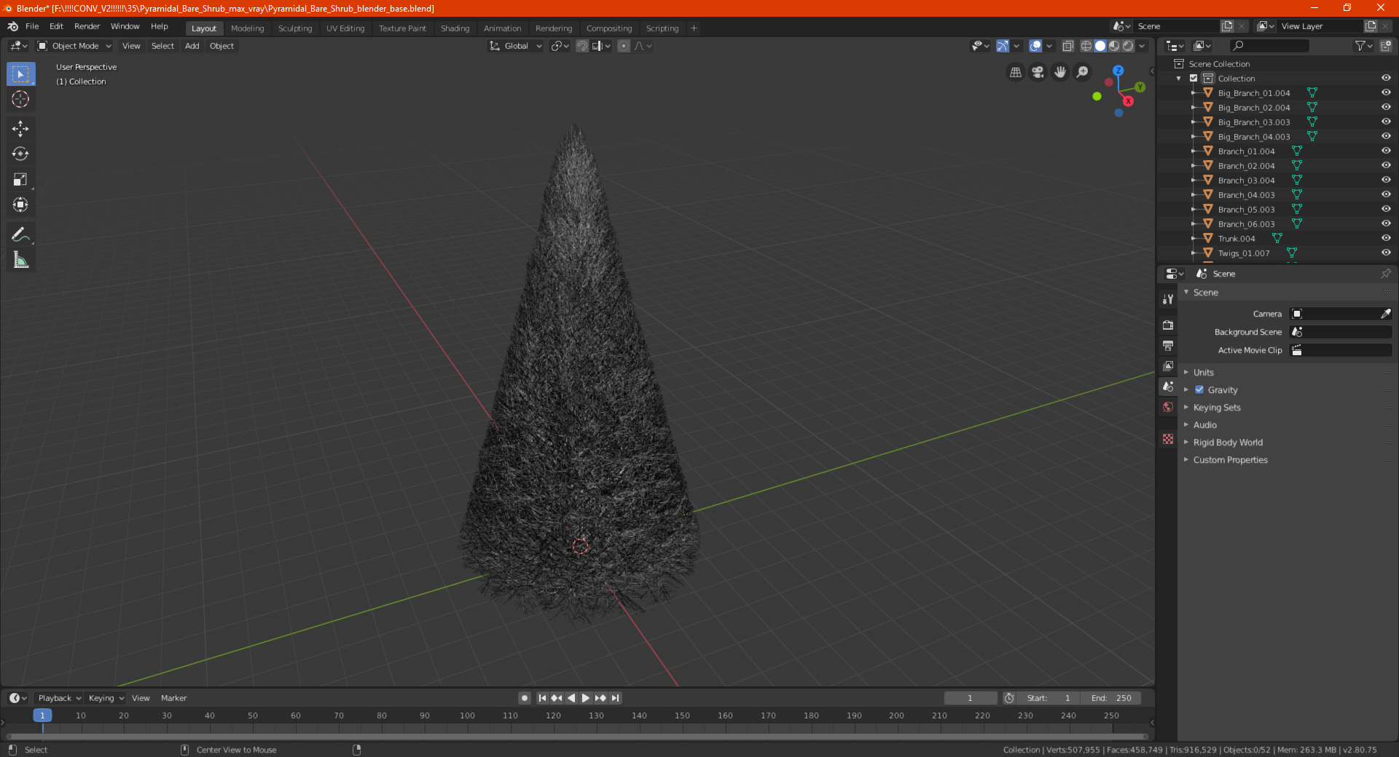Expand the Audio panel
The image size is (1399, 757).
tap(1204, 424)
